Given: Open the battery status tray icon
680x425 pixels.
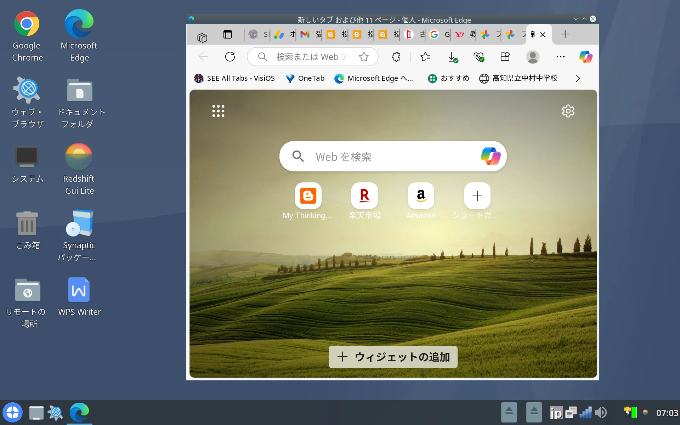Looking at the screenshot, I should (630, 413).
